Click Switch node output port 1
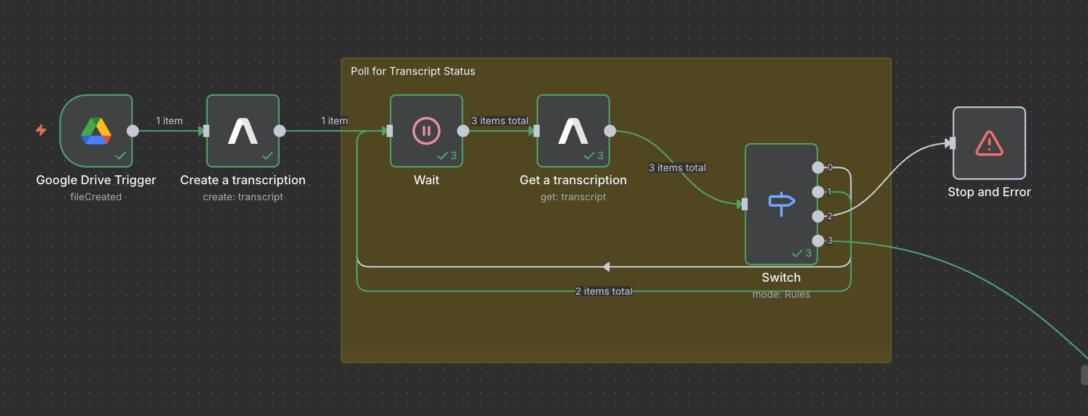Screen dimensions: 1088x416 (x=818, y=192)
